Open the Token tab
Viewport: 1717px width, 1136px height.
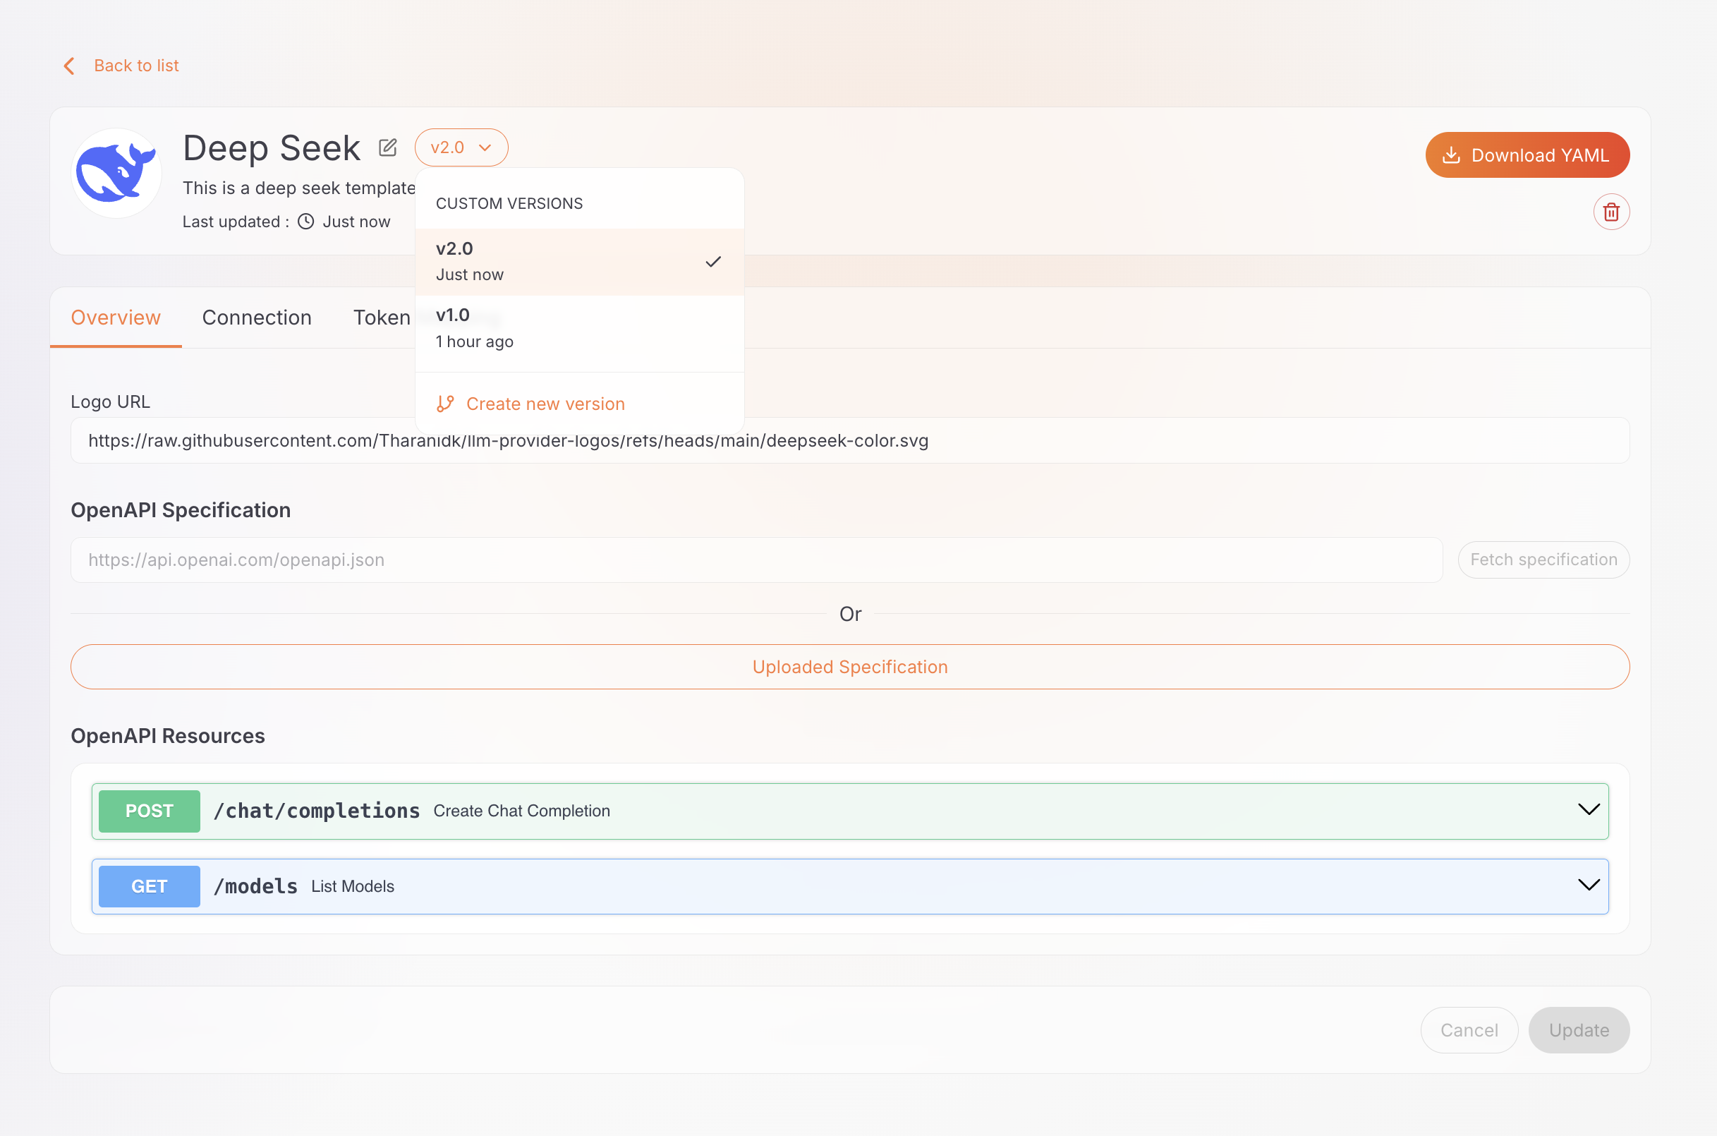coord(382,318)
